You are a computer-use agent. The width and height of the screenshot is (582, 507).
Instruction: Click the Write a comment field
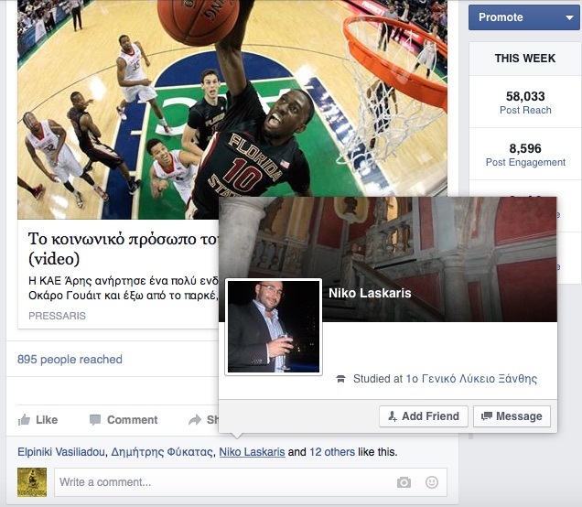[251, 482]
